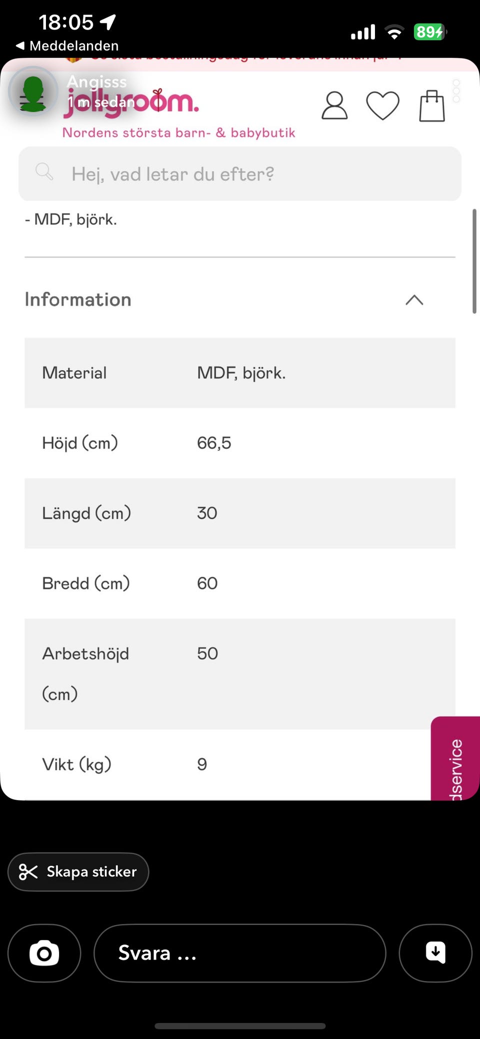Tap the magnifying glass search icon
The image size is (480, 1039).
click(x=44, y=172)
